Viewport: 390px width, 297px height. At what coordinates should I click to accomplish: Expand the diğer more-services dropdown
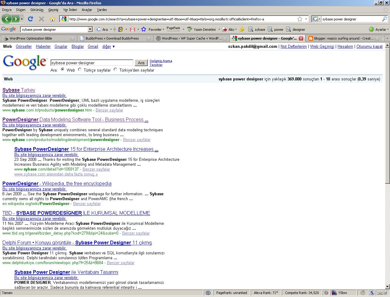click(114, 47)
